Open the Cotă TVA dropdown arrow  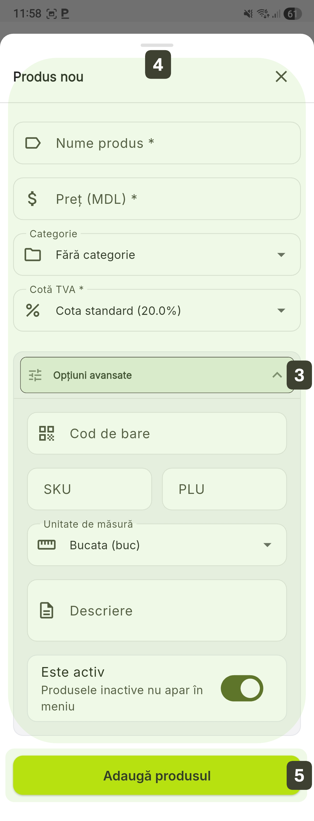click(x=281, y=310)
